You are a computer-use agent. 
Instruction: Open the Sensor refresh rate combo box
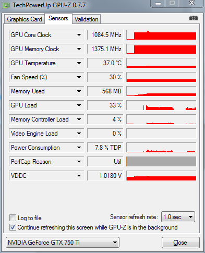(178, 217)
